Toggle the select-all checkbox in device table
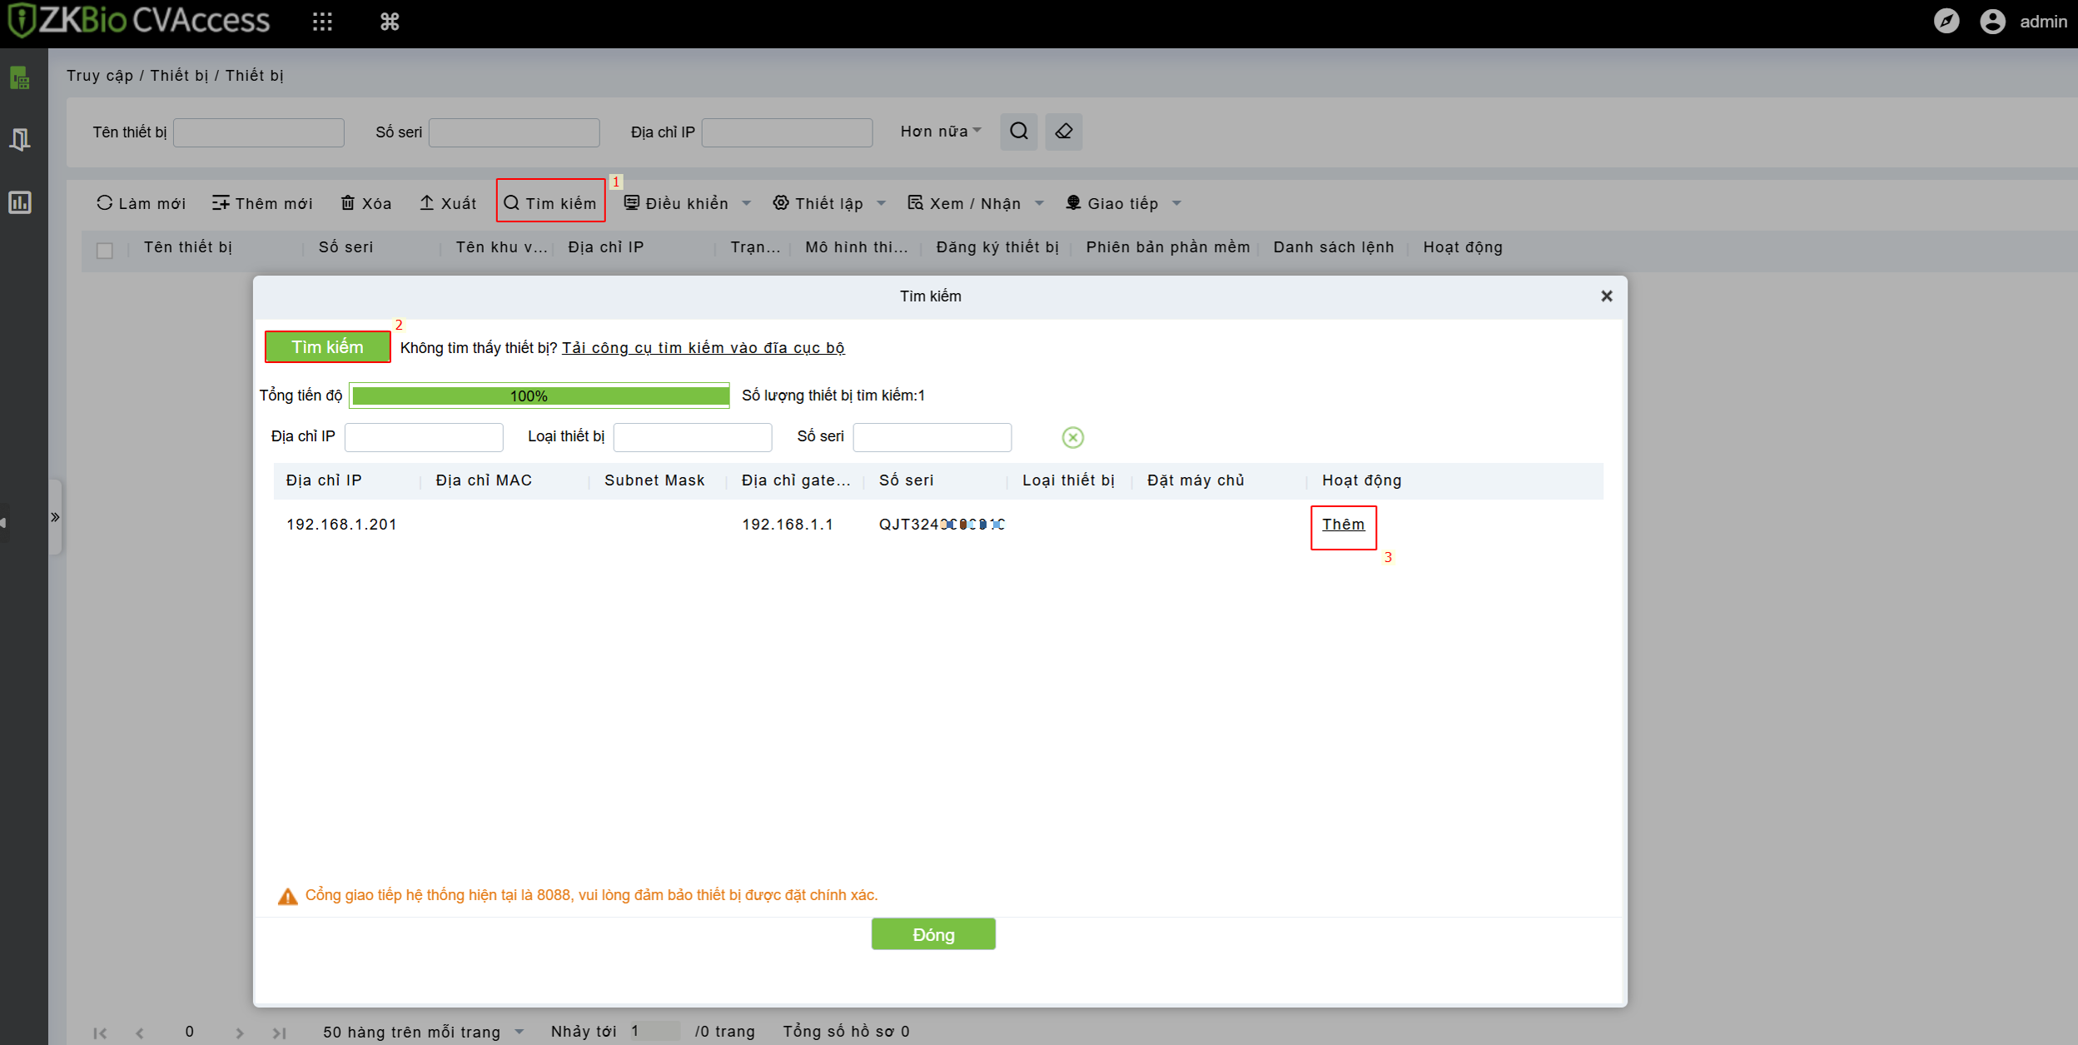 [x=105, y=250]
